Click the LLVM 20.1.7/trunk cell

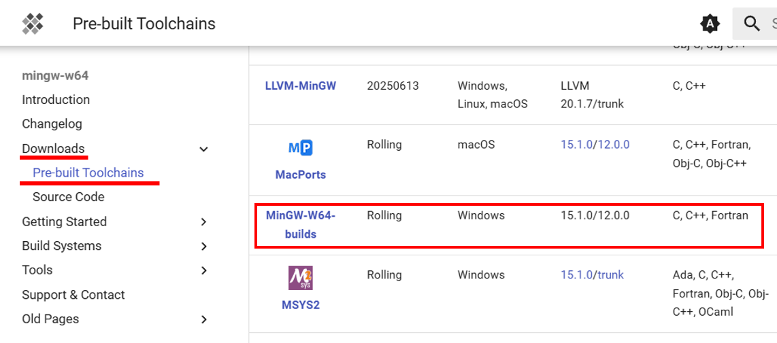click(x=592, y=95)
